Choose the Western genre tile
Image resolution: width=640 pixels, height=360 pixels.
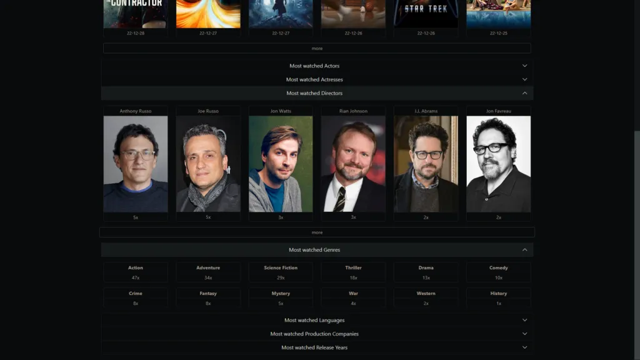426,297
